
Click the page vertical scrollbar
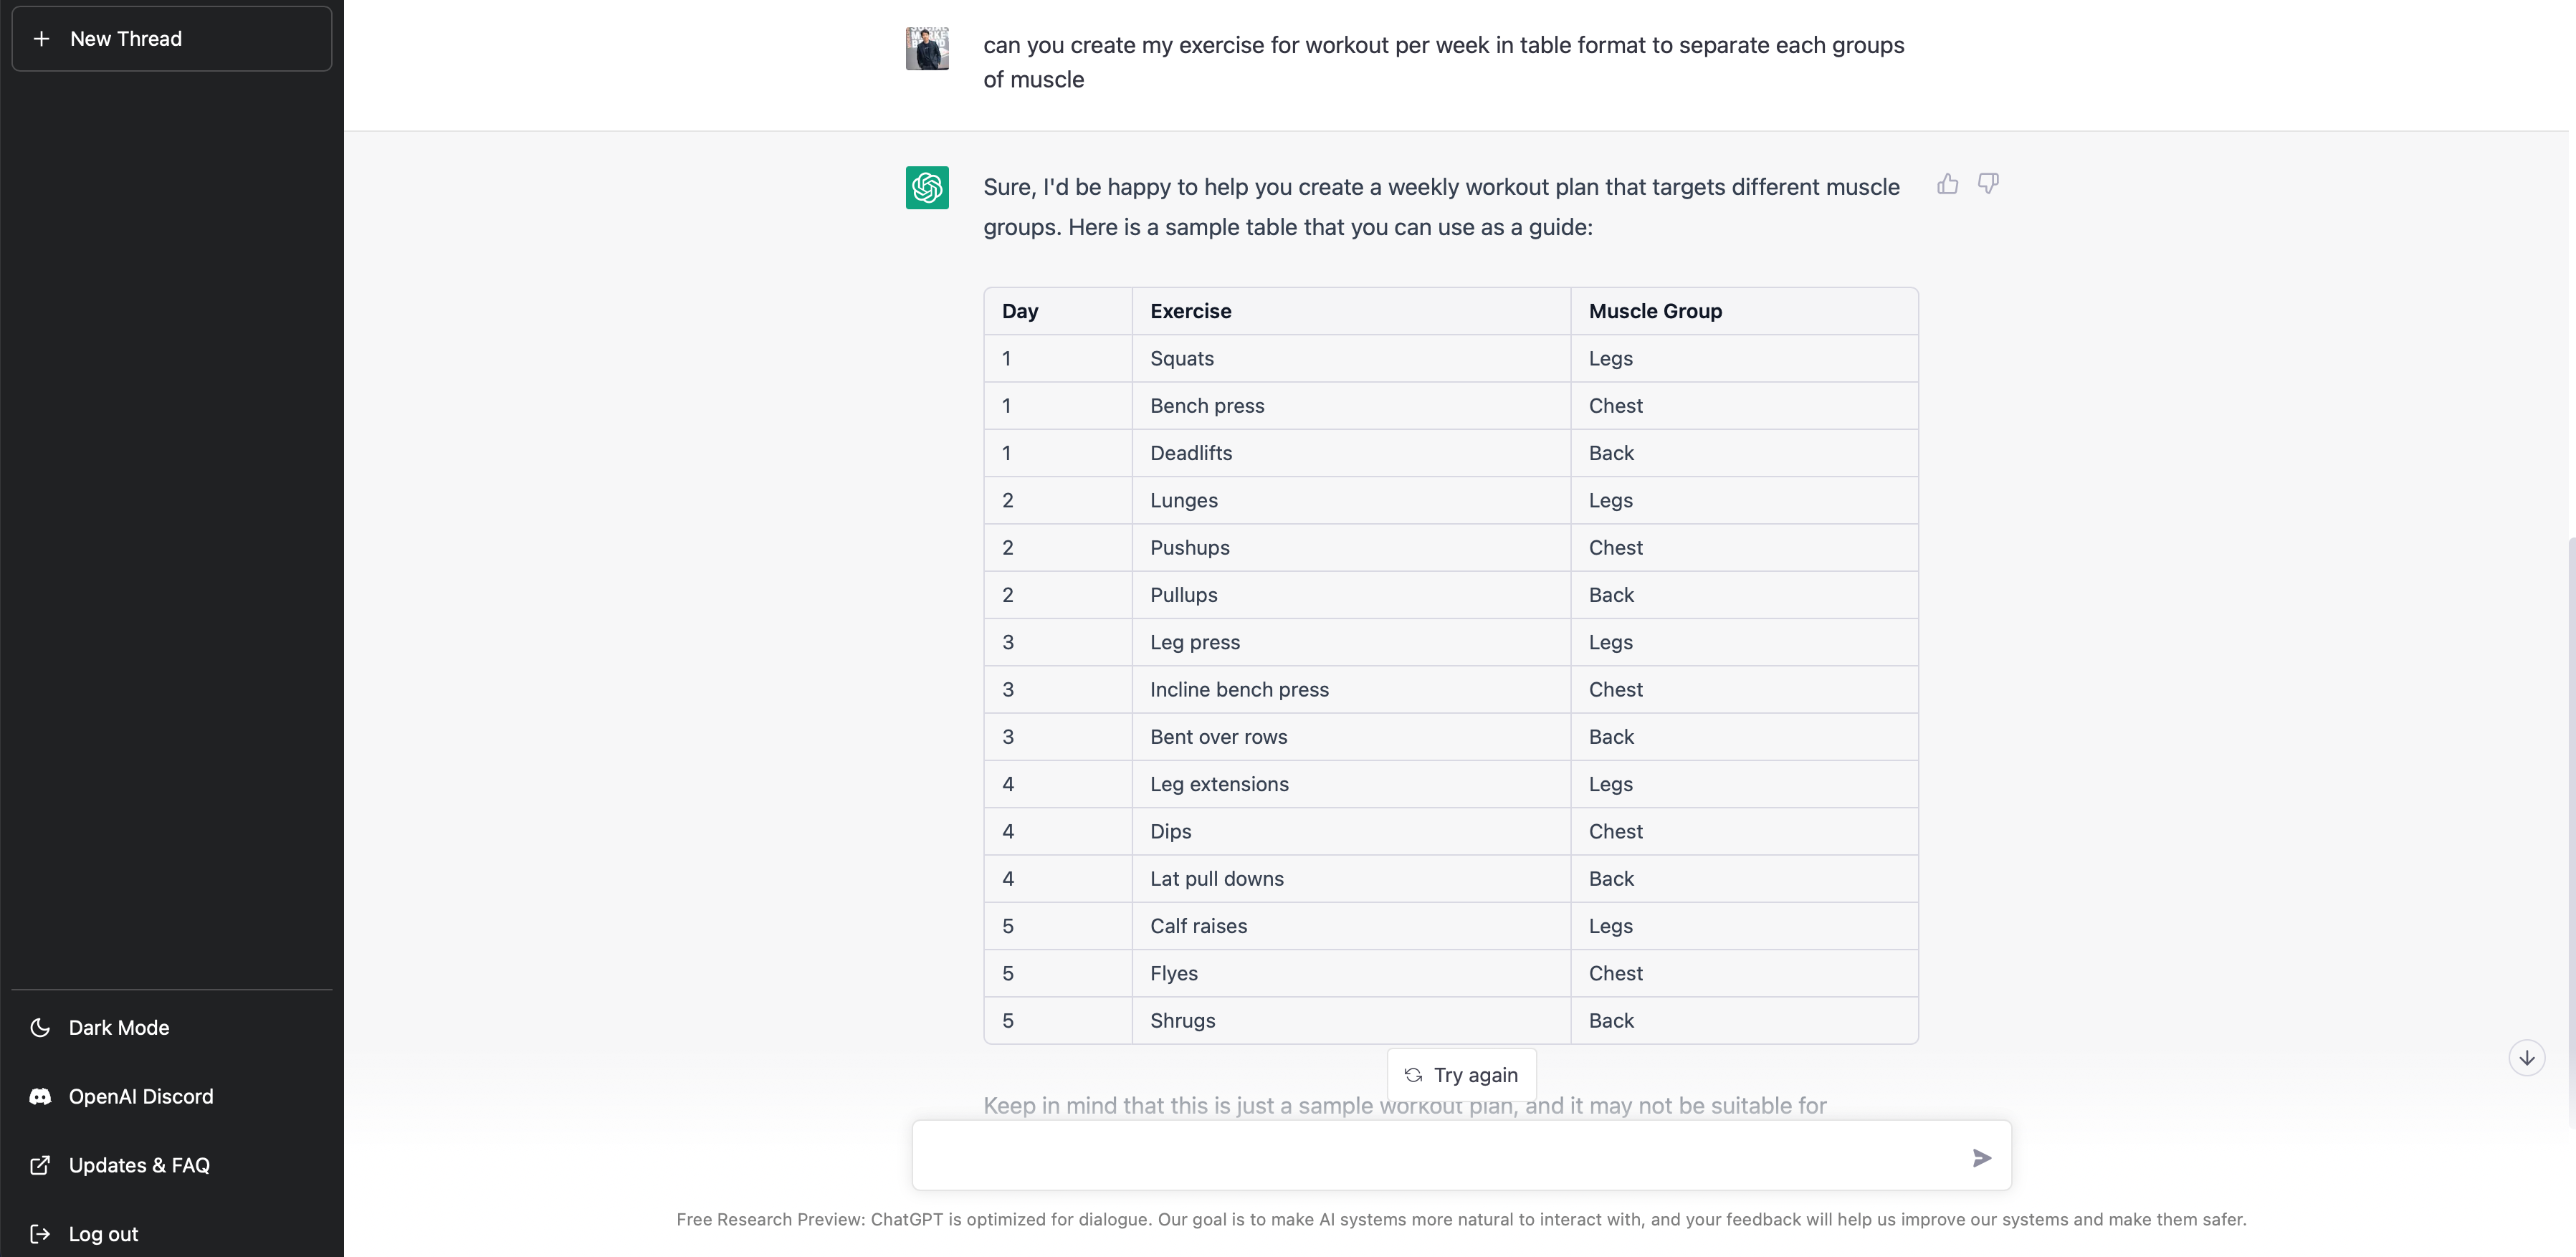[2570, 830]
